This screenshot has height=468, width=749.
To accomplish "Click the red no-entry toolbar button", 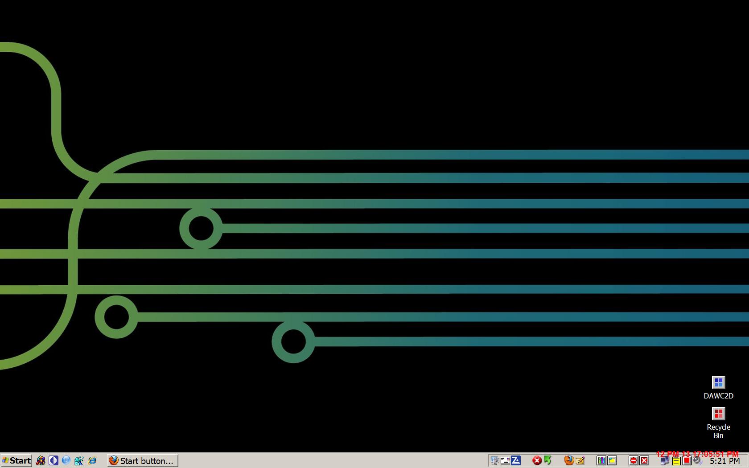I will coord(633,460).
